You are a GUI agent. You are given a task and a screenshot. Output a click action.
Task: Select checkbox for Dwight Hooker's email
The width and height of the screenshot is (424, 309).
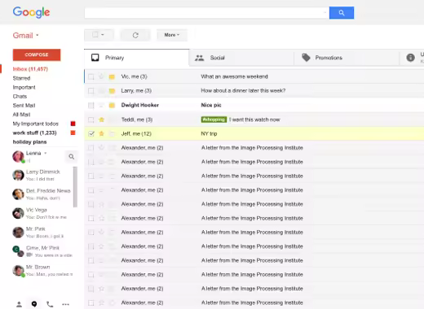(91, 105)
